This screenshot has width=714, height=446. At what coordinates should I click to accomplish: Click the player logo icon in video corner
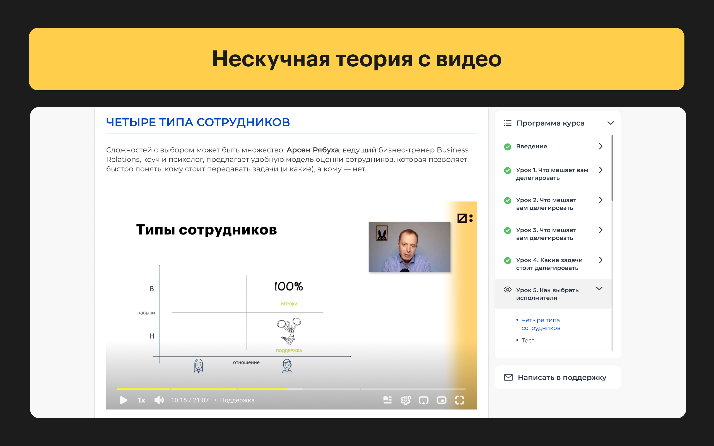(x=465, y=218)
